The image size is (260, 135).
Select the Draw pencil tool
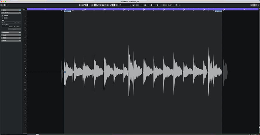click(98, 5)
